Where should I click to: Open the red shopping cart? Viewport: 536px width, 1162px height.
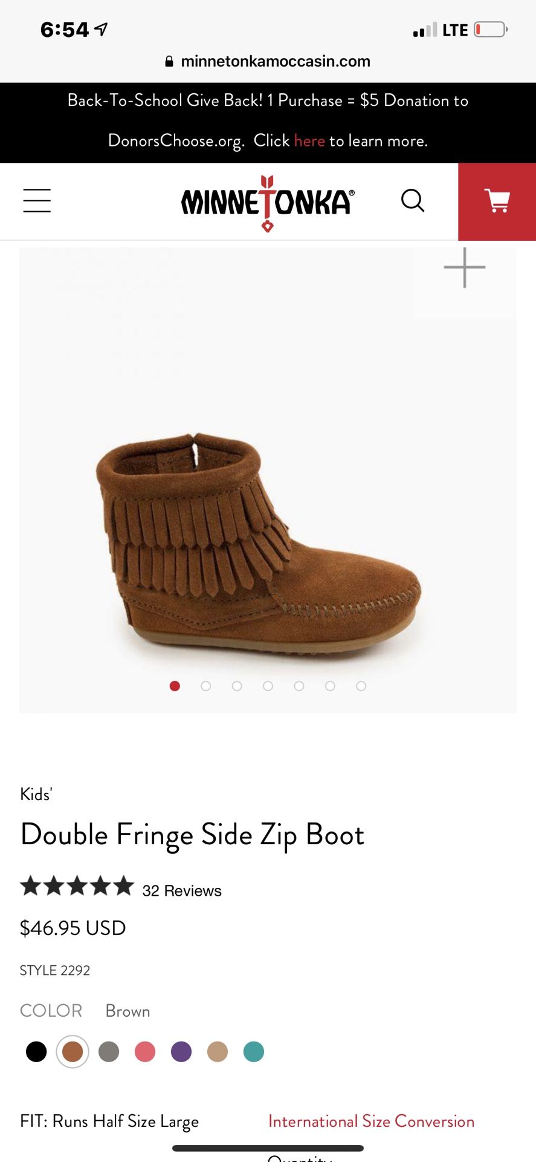[x=497, y=202]
